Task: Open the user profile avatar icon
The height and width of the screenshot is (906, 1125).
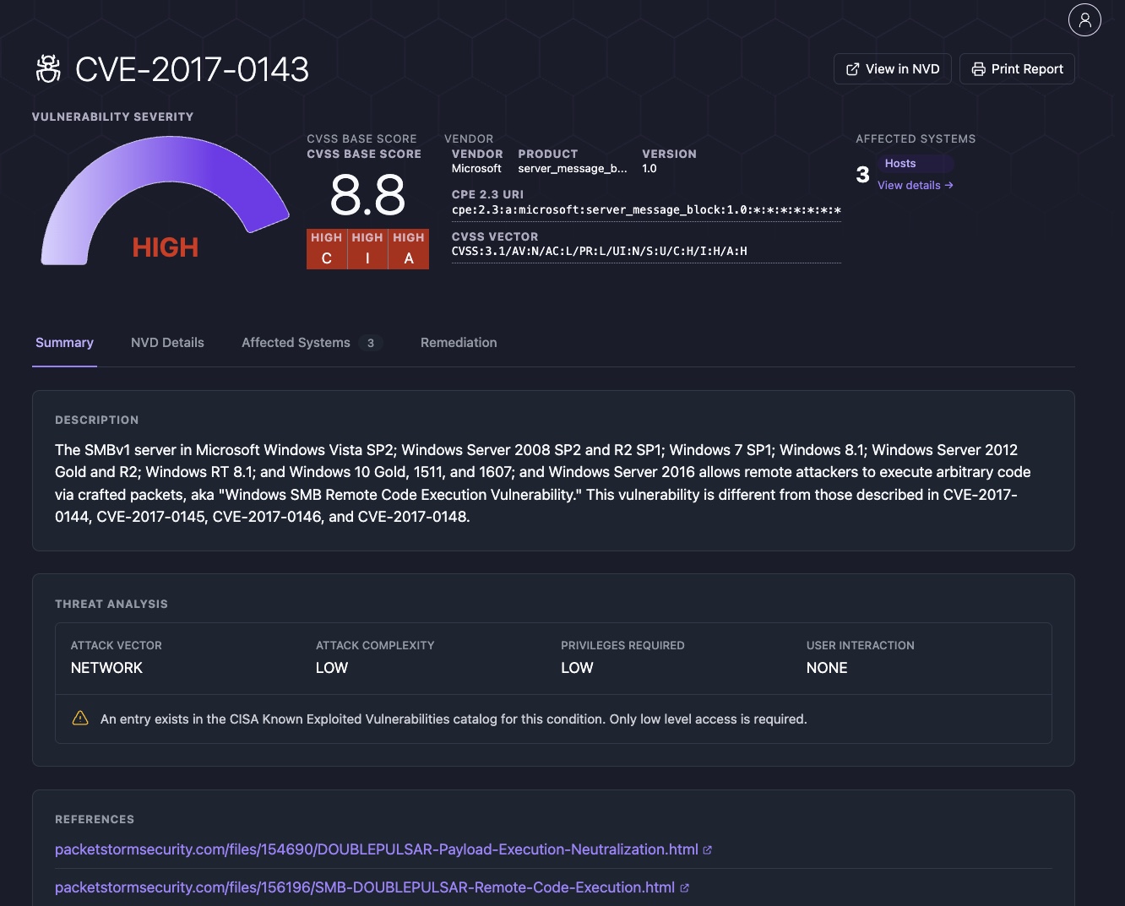Action: point(1084,19)
